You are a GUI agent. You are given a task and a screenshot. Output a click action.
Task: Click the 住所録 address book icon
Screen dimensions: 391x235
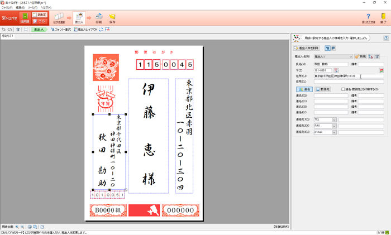click(25, 18)
